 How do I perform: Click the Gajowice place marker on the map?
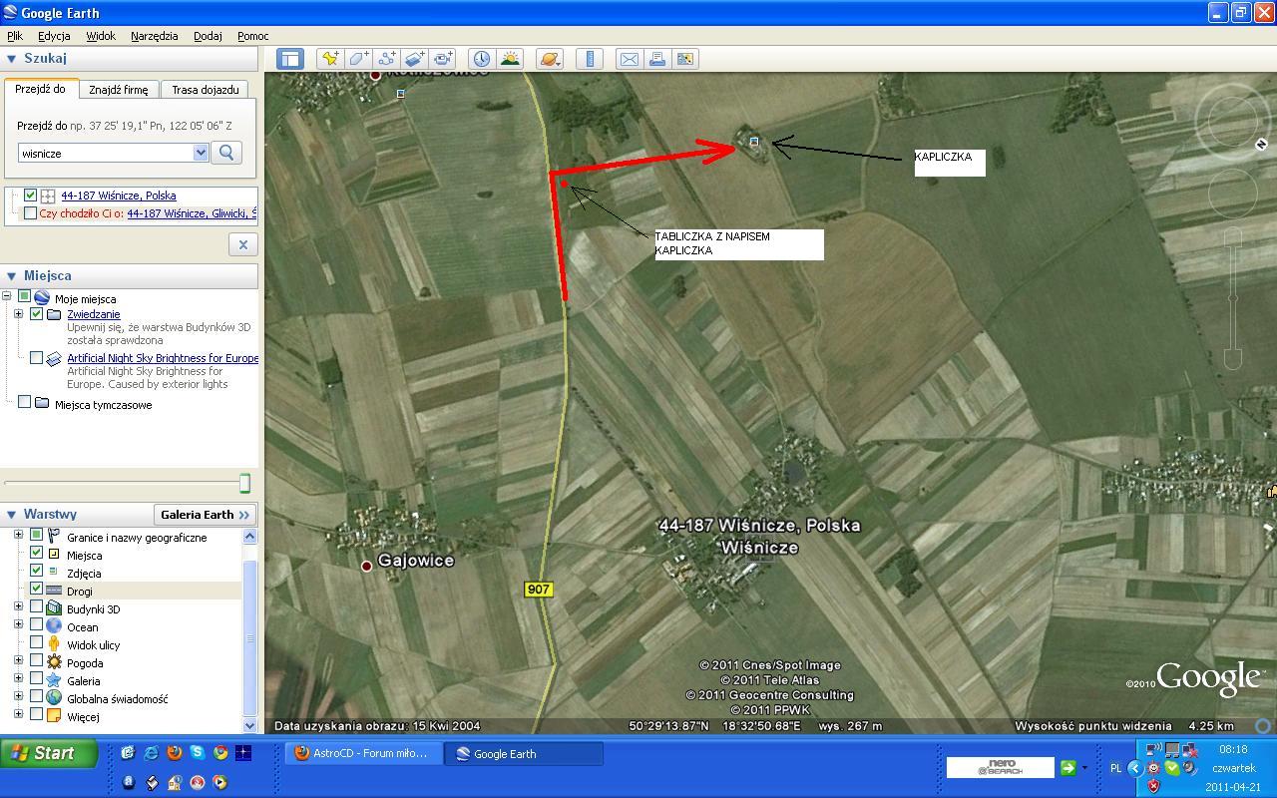click(366, 566)
